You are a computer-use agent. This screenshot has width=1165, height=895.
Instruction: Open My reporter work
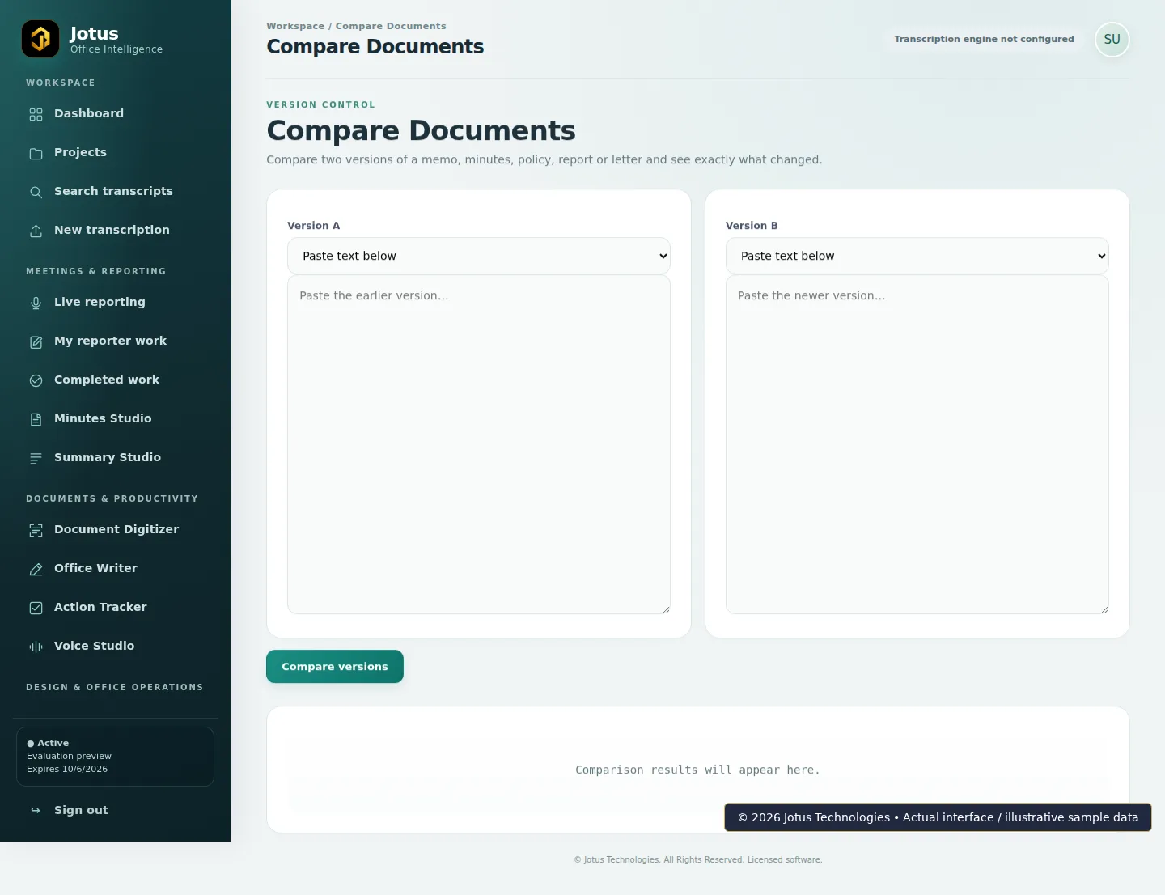coord(116,341)
